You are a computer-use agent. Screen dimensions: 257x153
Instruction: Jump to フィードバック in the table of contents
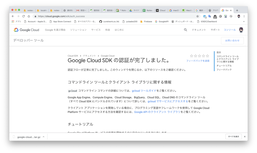tap(224, 70)
